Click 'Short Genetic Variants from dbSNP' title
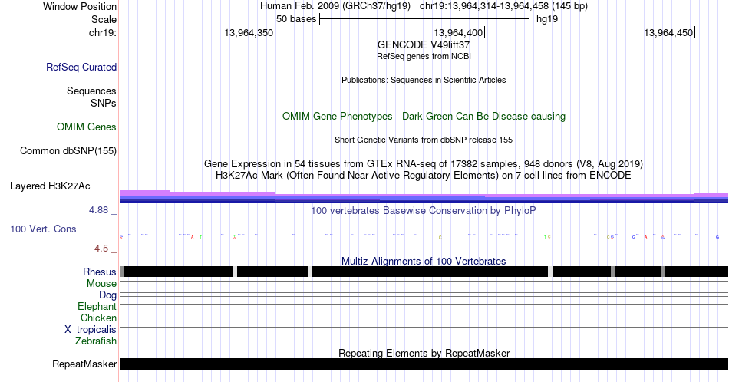729x382 pixels. (x=424, y=140)
